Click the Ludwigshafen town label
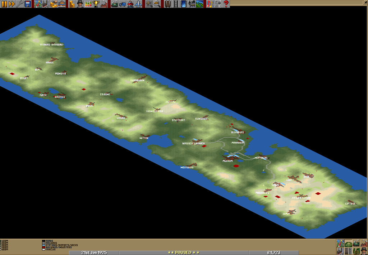The width and height of the screenshot is (368, 255). [155, 111]
